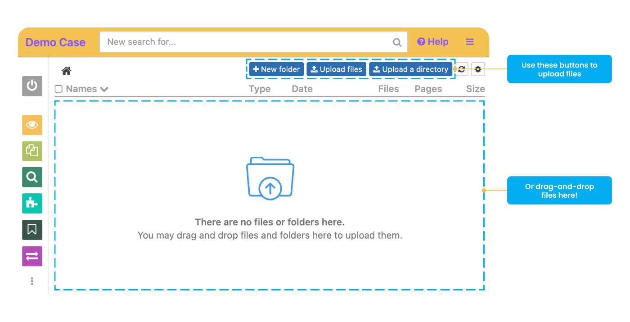Screen dimensions: 630x322
Task: Sort files by clicking the Size column header
Action: pyautogui.click(x=476, y=89)
